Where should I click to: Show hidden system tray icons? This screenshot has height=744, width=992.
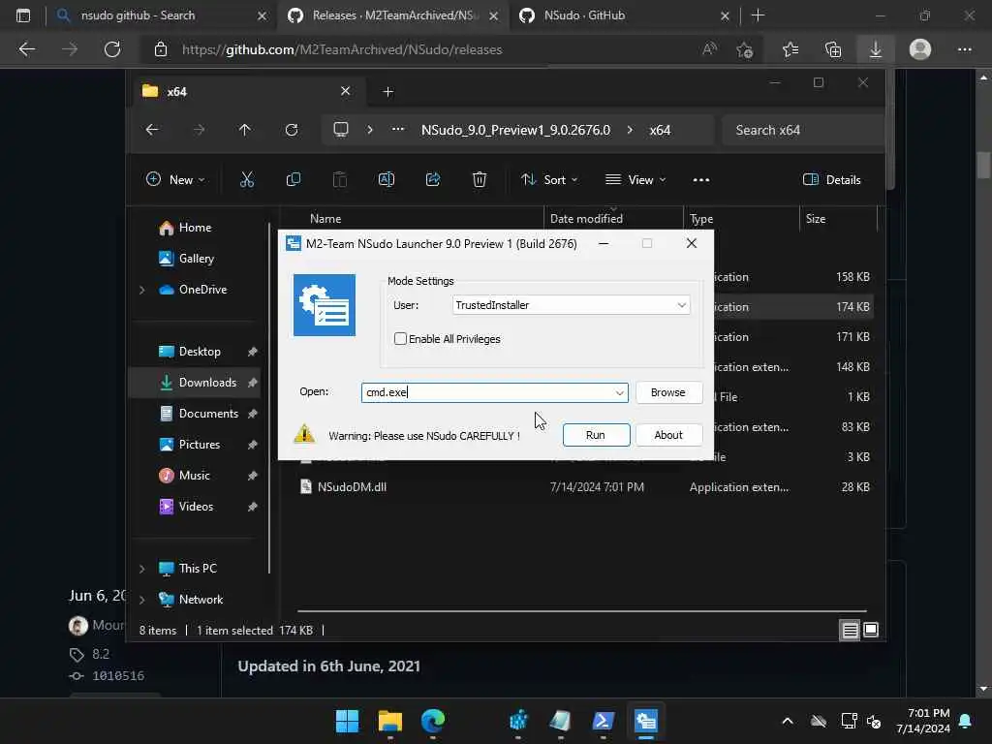coord(788,721)
